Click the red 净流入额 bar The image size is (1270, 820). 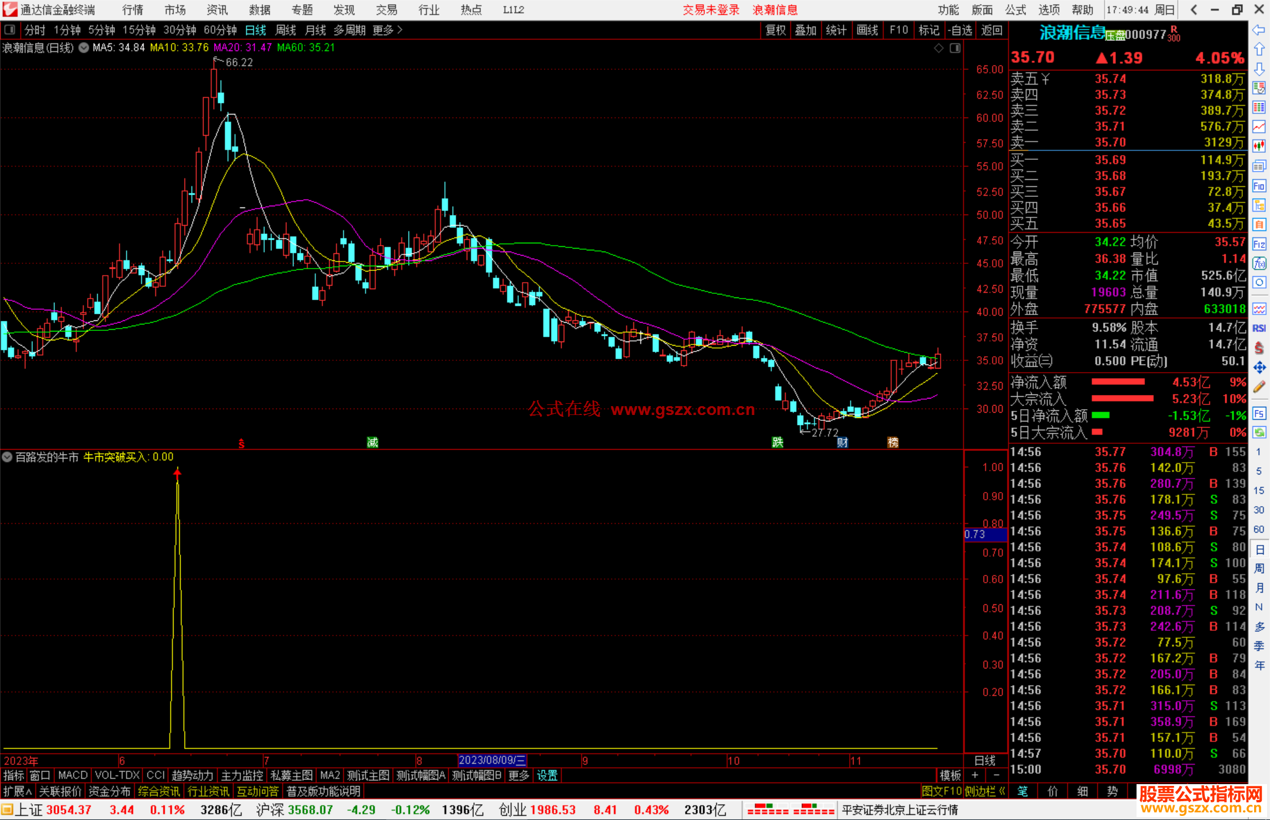(1118, 382)
